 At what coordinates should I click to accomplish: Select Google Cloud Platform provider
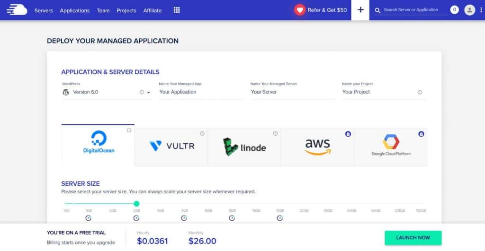(x=391, y=146)
